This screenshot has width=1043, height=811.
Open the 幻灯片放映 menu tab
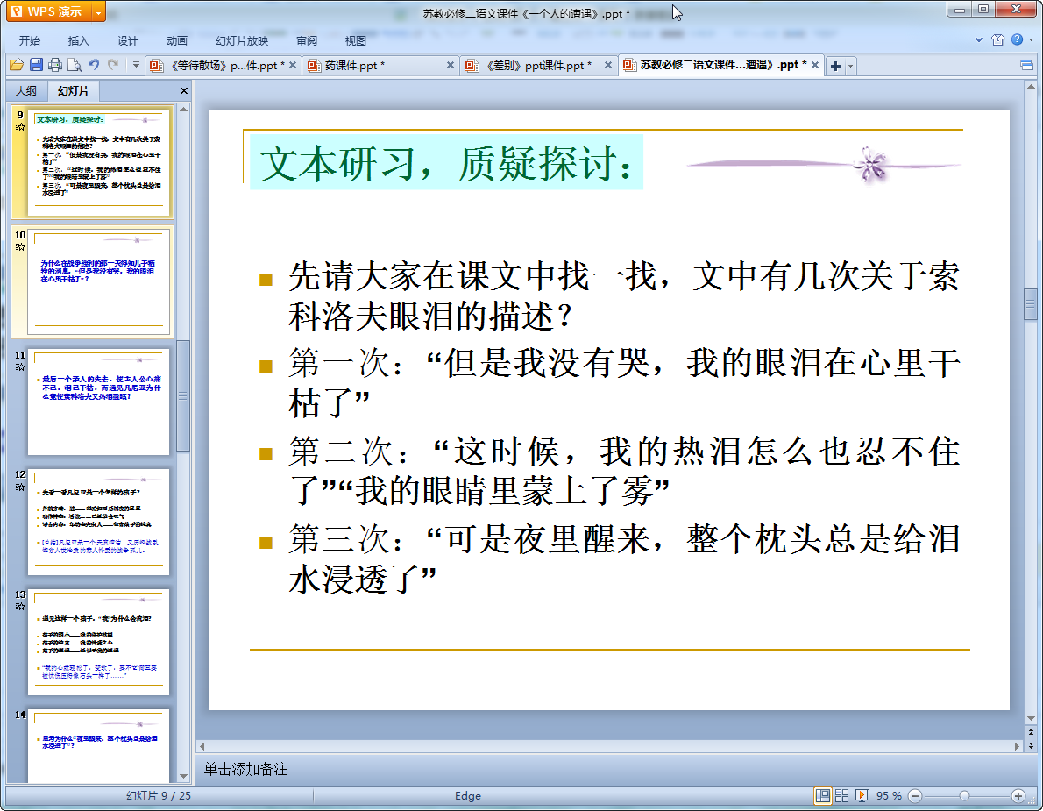[x=241, y=40]
